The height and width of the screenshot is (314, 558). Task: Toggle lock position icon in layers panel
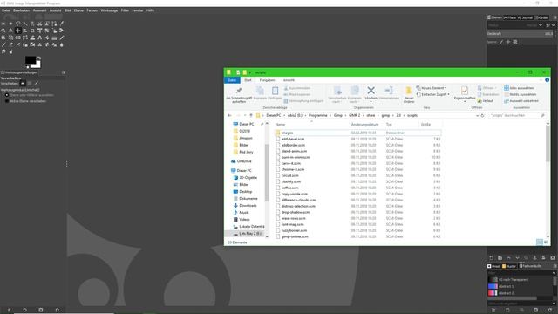click(x=508, y=42)
